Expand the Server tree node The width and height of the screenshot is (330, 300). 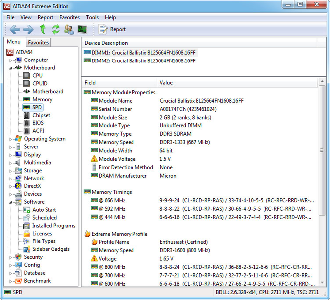pos(10,147)
